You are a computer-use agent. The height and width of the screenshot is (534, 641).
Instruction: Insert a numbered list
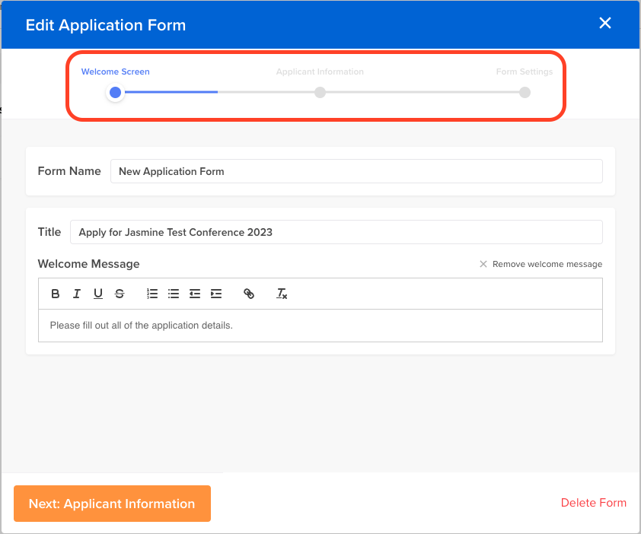151,294
